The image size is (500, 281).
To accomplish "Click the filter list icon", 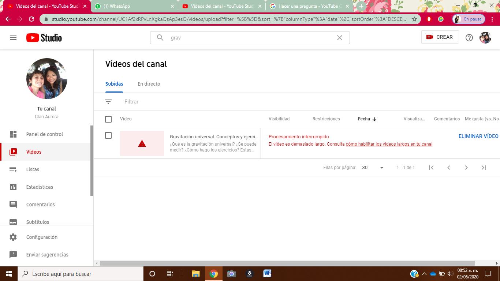I will coord(108,102).
